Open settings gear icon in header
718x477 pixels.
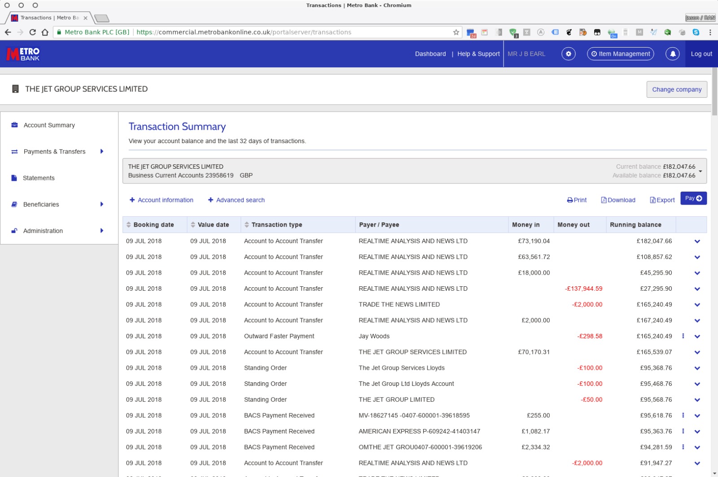[x=569, y=54]
